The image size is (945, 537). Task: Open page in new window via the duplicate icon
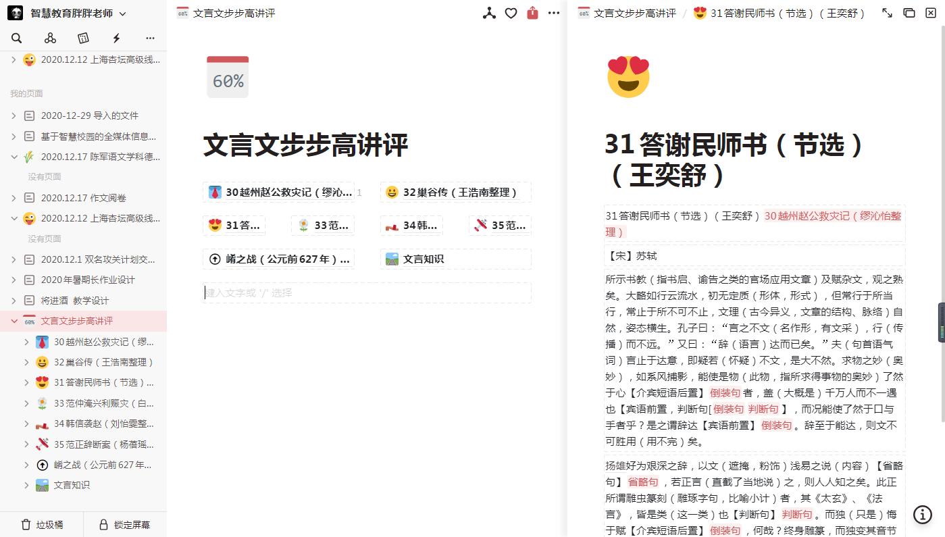909,13
